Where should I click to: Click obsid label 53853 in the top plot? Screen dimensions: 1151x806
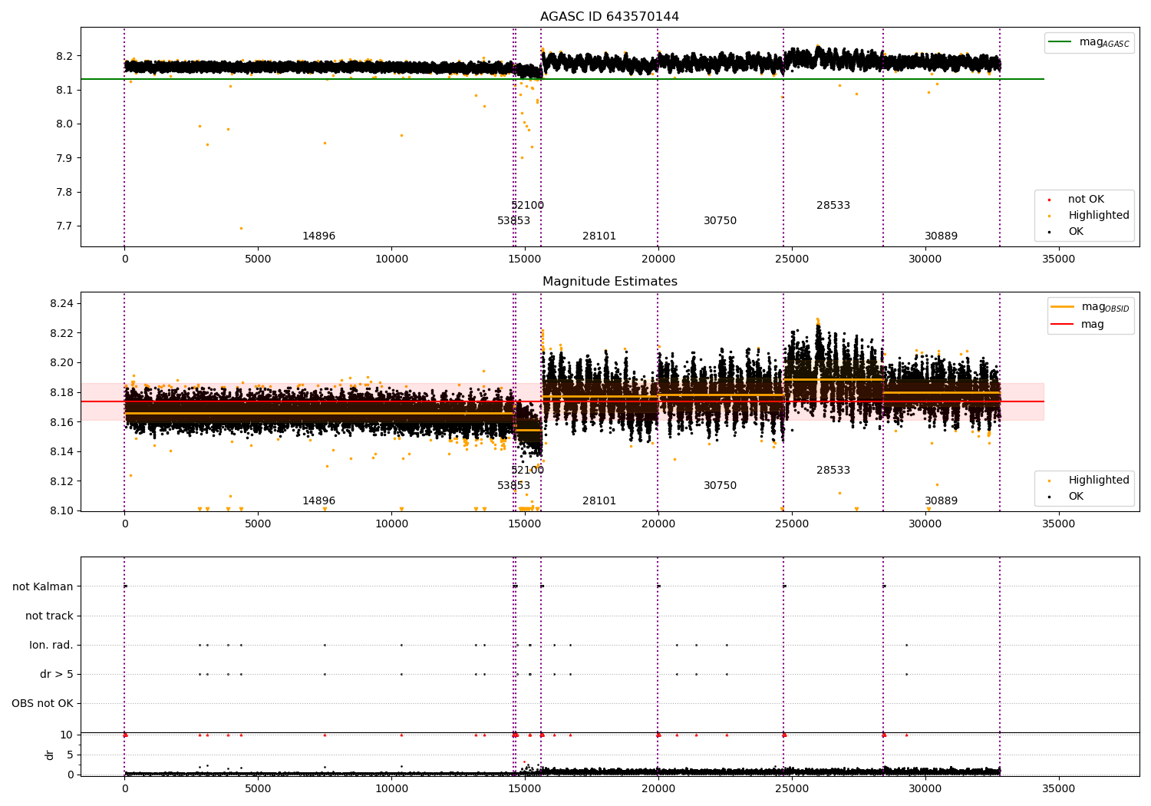(x=513, y=221)
